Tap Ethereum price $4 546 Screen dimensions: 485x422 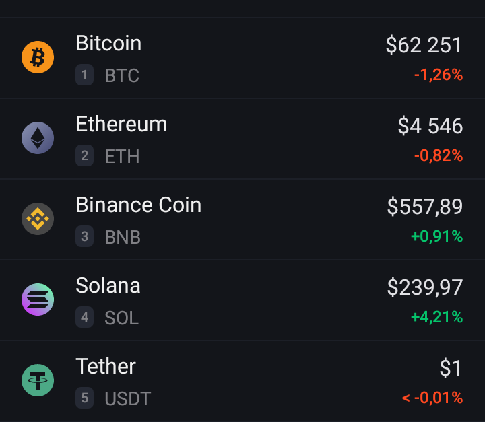click(x=430, y=126)
